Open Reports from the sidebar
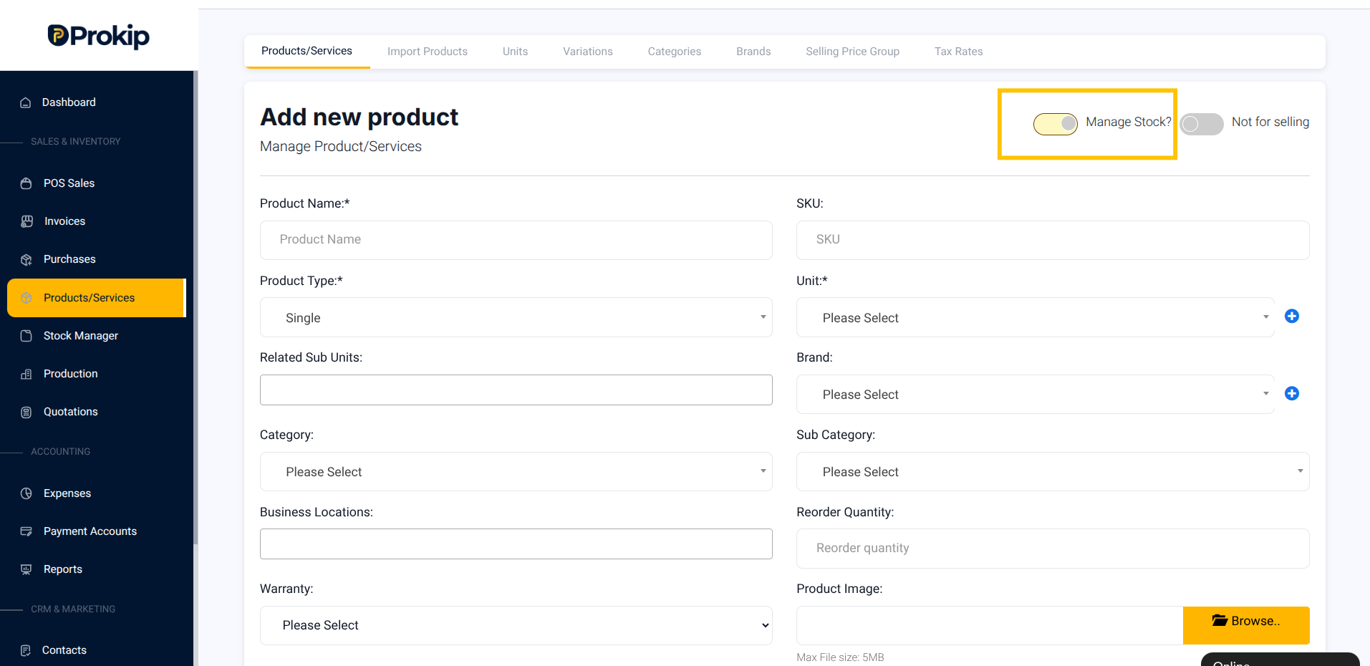Viewport: 1370px width, 666px height. coord(63,569)
